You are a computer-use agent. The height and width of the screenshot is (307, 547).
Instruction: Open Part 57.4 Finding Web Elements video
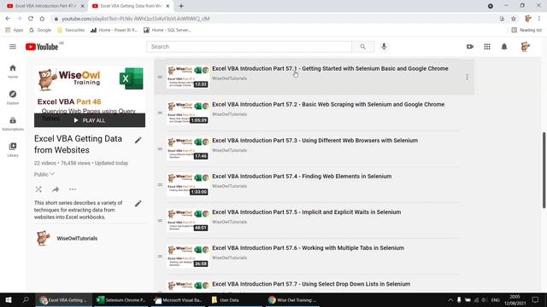pyautogui.click(x=302, y=177)
